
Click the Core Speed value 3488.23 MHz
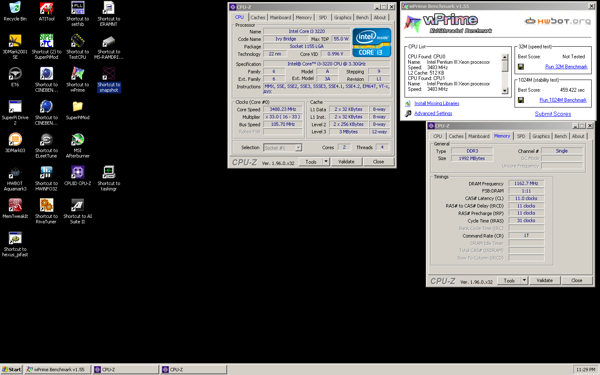(x=283, y=109)
